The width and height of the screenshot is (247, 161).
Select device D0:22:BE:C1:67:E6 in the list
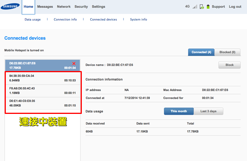click(x=42, y=65)
